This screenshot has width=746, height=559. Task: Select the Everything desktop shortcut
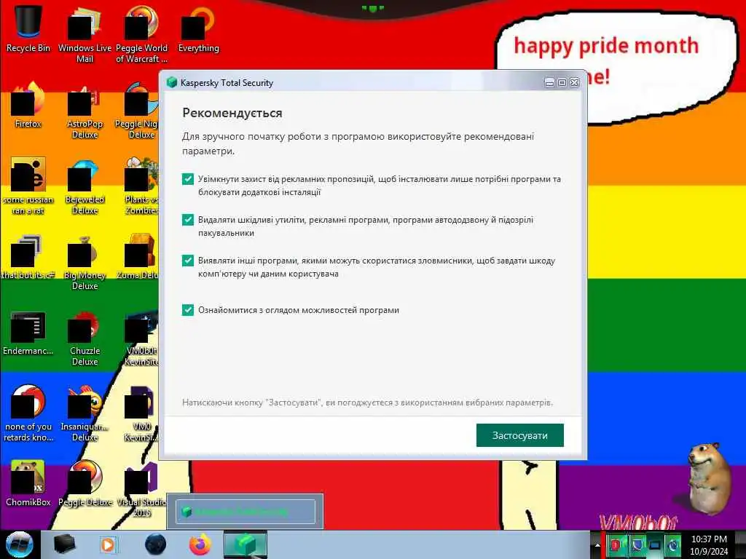click(198, 28)
